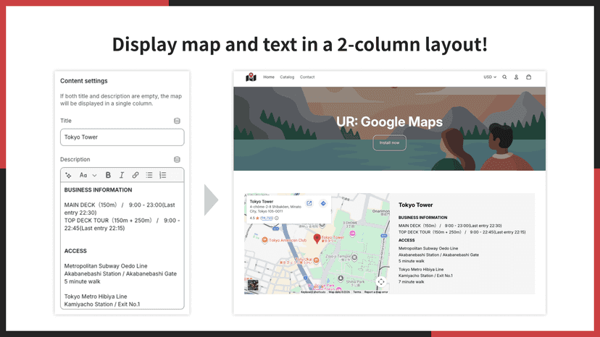Click the UR: Google Maps banner title
The image size is (600, 337).
click(390, 122)
